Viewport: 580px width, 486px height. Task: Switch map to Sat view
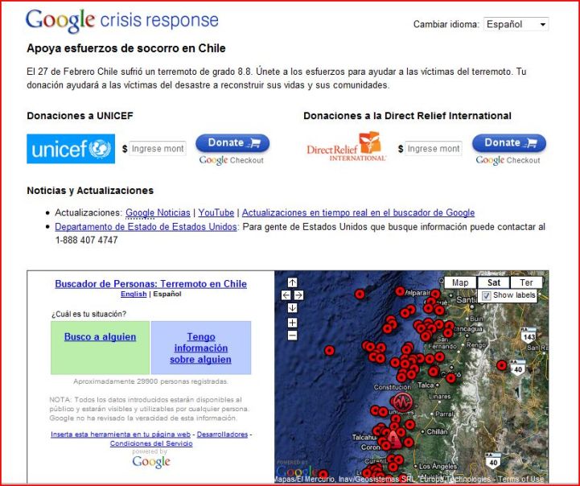click(x=493, y=282)
